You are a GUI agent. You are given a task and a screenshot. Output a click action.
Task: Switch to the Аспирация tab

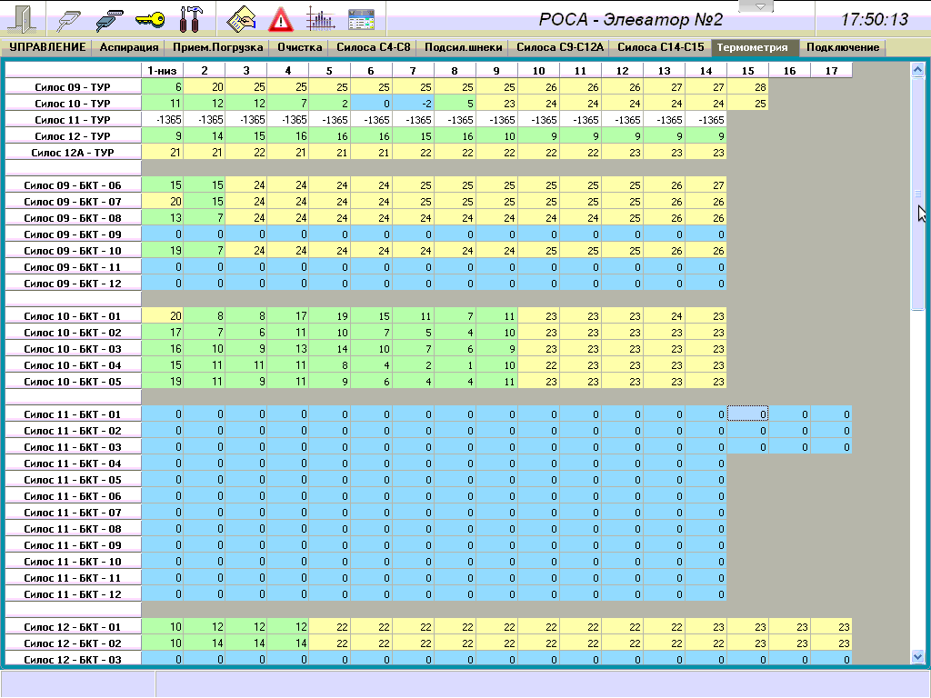129,47
